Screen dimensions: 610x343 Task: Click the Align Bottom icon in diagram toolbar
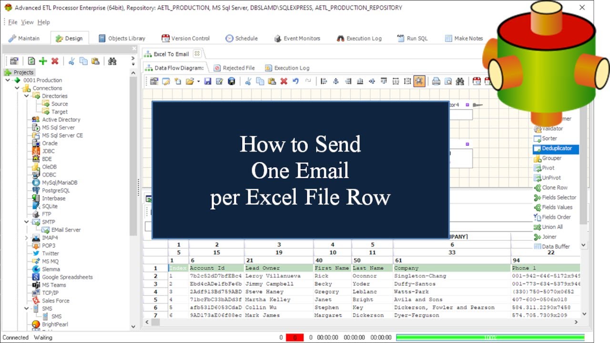(360, 81)
